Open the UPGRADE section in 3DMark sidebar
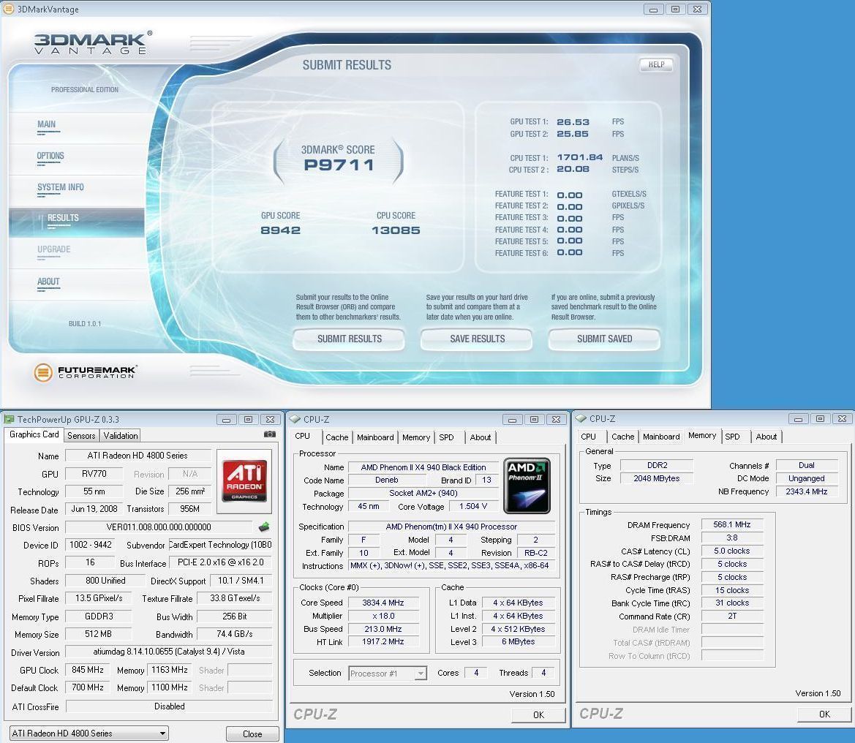This screenshot has height=743, width=855. point(53,249)
